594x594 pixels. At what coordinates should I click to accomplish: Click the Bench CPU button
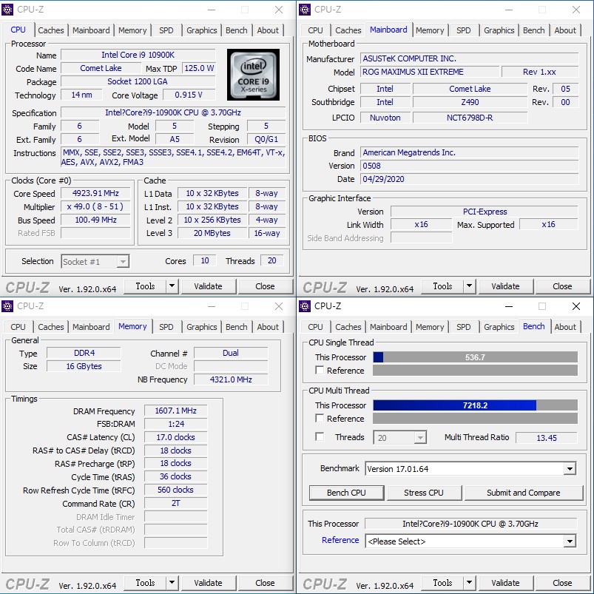(346, 493)
